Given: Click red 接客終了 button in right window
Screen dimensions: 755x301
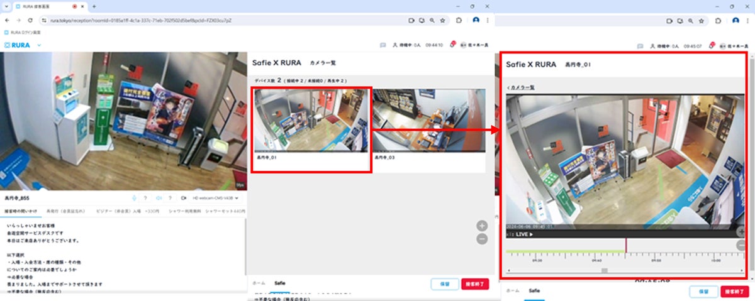Looking at the screenshot, I should pyautogui.click(x=734, y=292).
